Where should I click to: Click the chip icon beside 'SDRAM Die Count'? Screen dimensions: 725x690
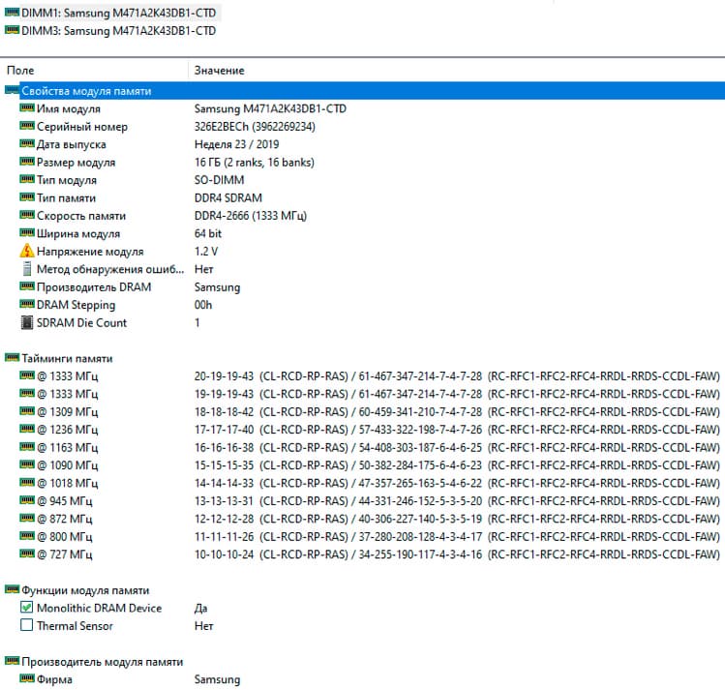(27, 322)
